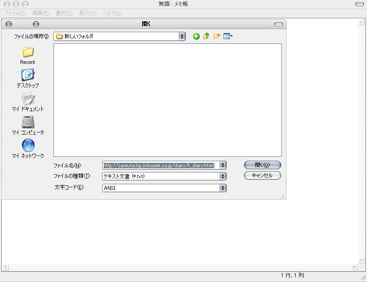Go to Desktop (デスクトップ) location
Image resolution: width=367 pixels, height=282 pixels.
(x=28, y=78)
